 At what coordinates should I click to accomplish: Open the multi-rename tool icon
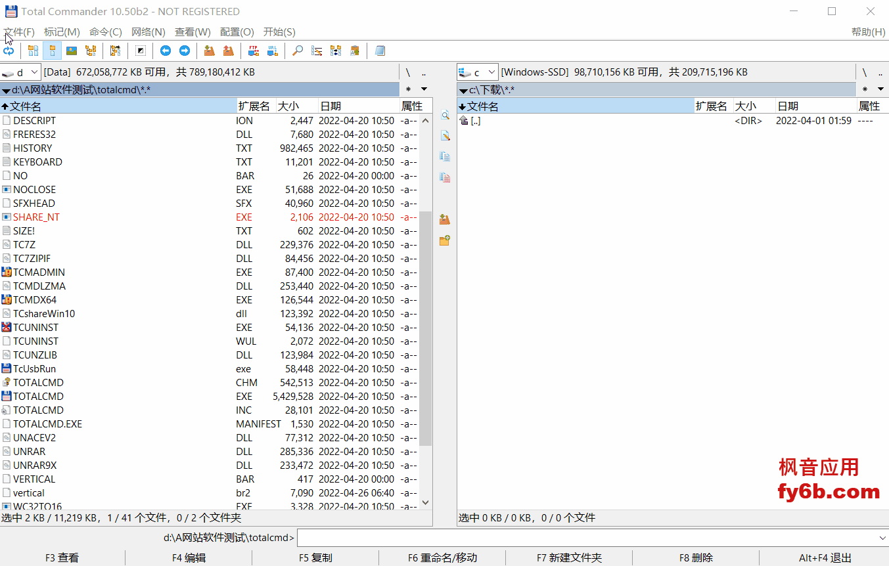[317, 51]
